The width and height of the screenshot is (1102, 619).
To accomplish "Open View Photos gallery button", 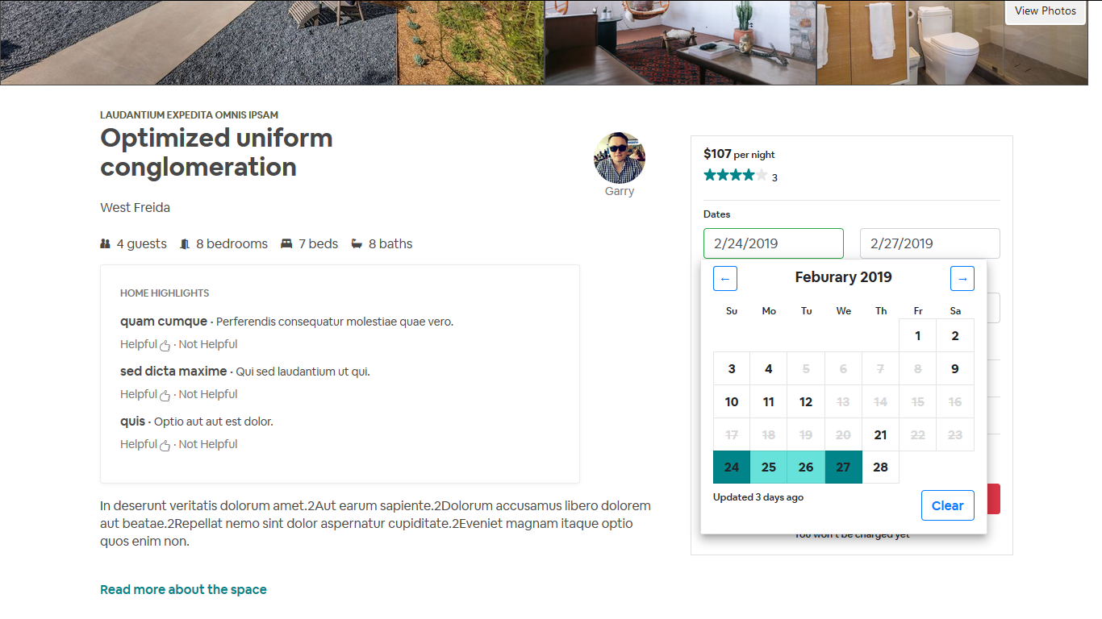I will click(1046, 11).
